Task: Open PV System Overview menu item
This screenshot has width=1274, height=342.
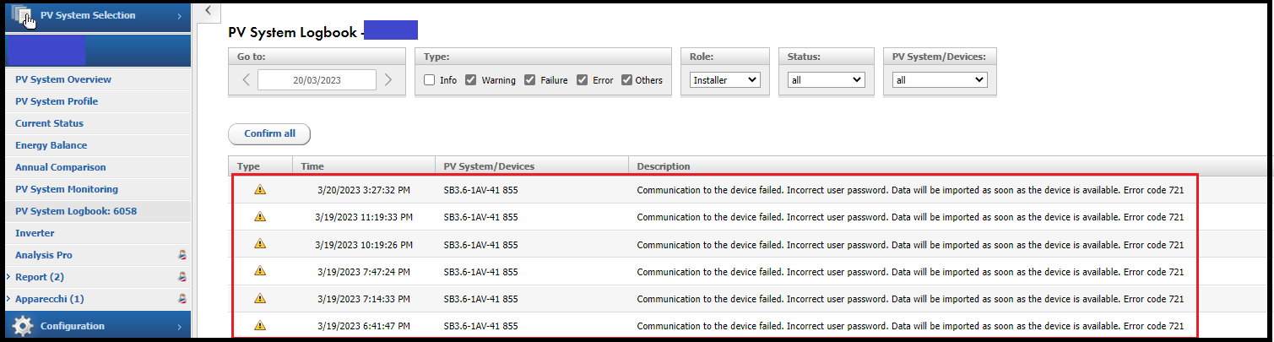Action: tap(63, 79)
